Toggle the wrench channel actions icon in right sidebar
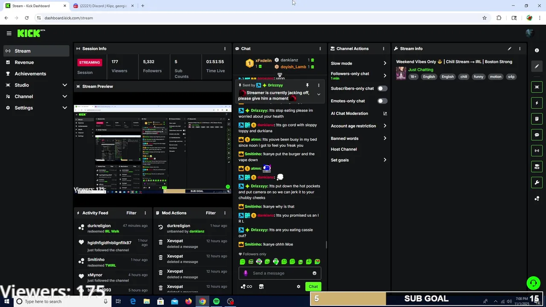 [537, 182]
